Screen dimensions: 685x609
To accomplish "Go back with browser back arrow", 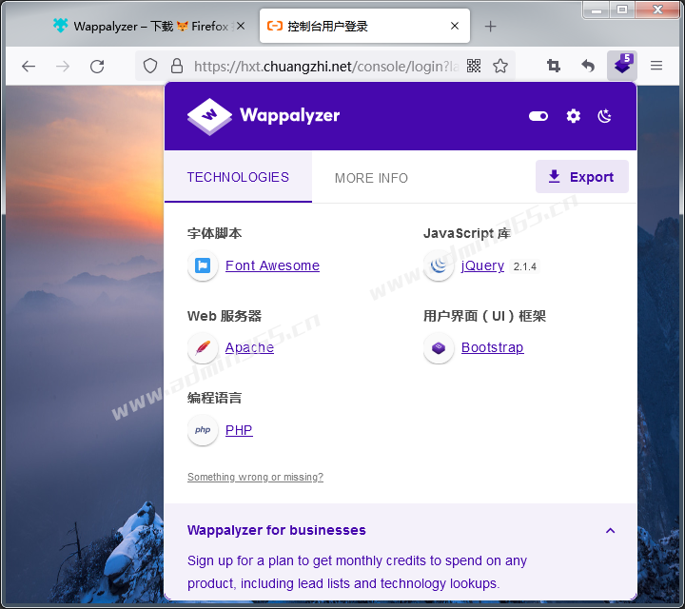I will 29,67.
